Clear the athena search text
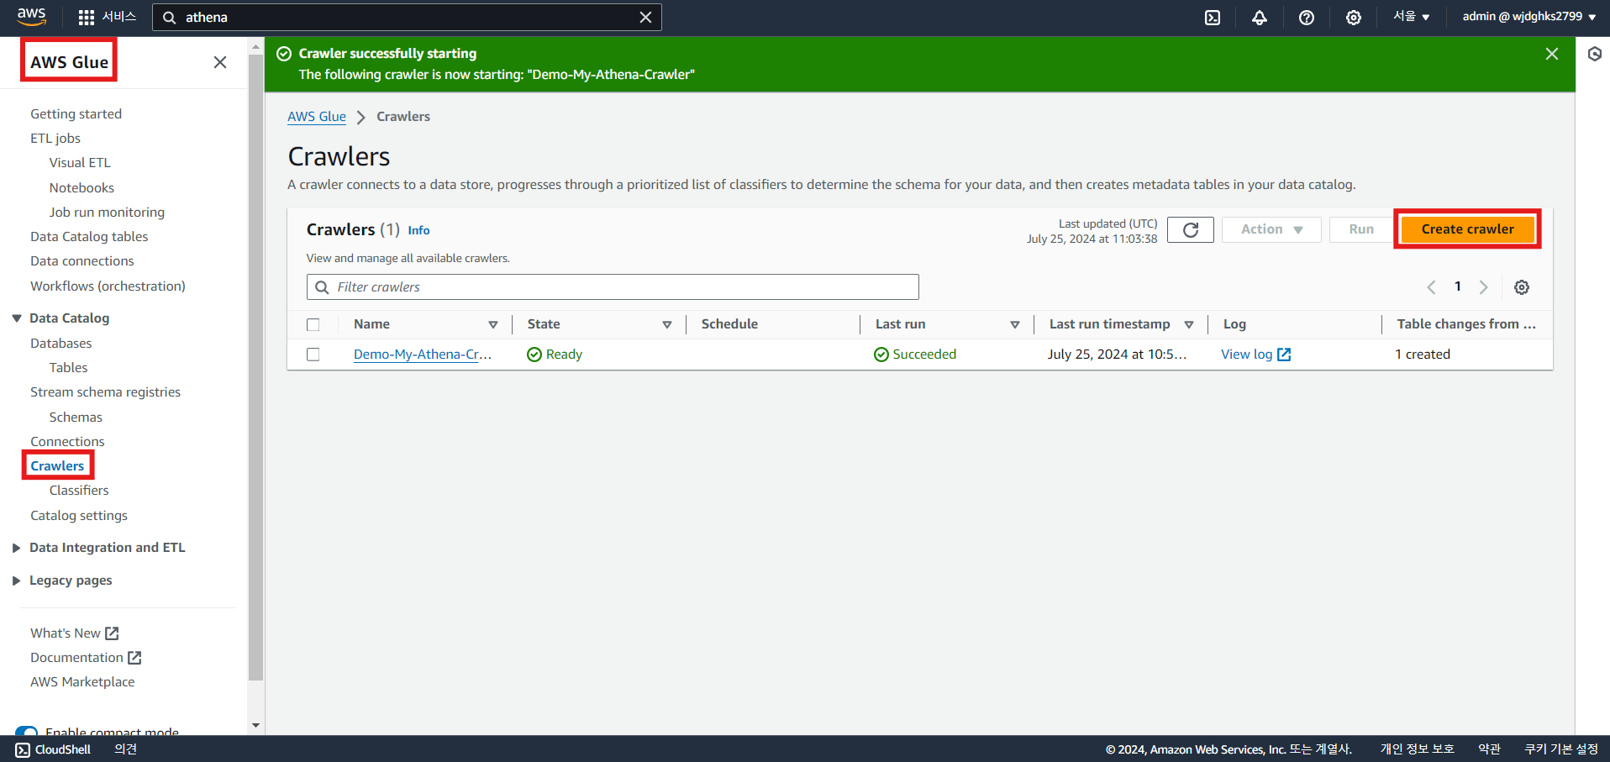The height and width of the screenshot is (762, 1610). tap(645, 17)
